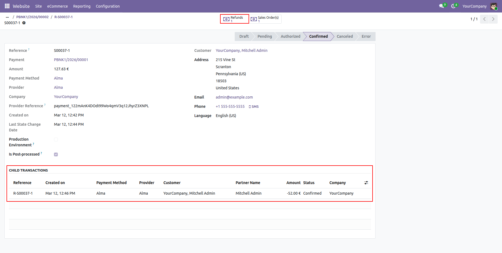
Task: Go to the previous record arrow
Action: [x=484, y=19]
